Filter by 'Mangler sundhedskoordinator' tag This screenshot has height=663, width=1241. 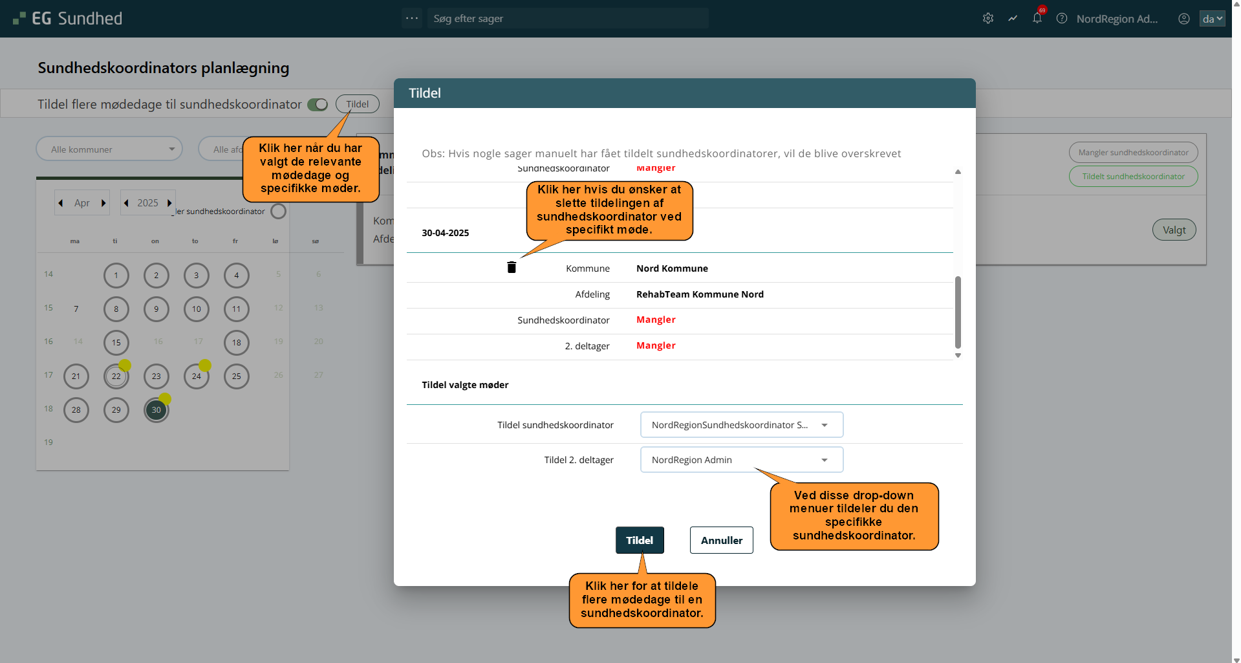coord(1132,153)
